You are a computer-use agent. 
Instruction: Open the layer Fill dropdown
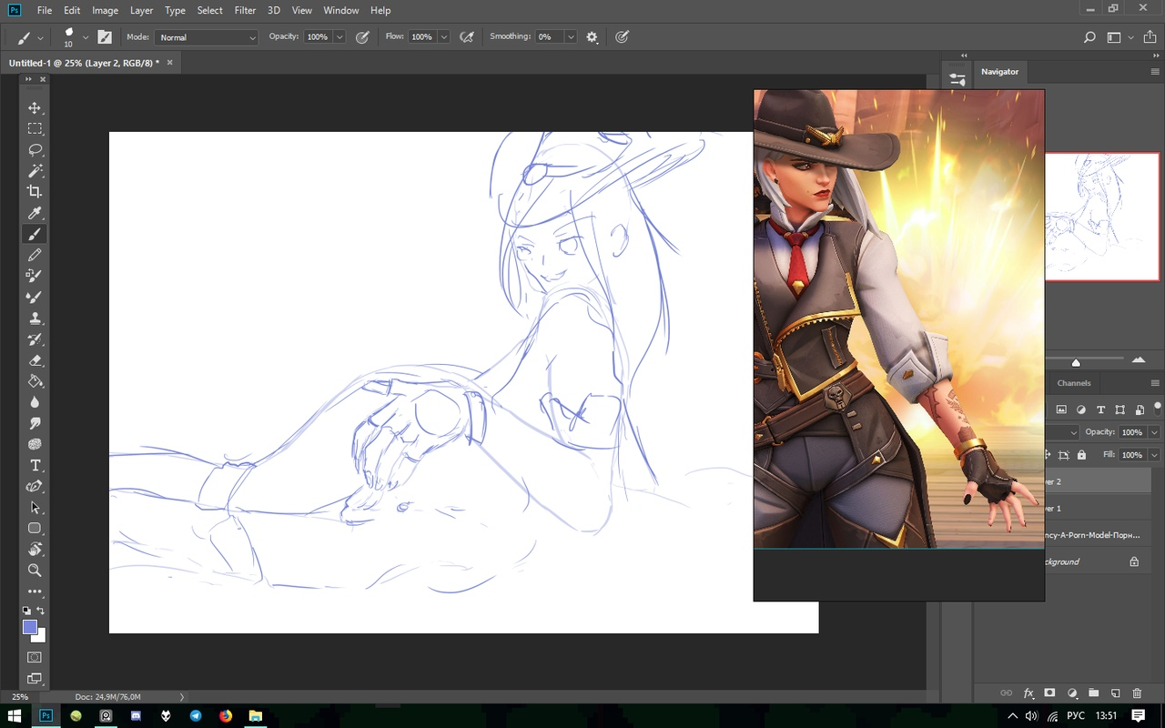1154,455
